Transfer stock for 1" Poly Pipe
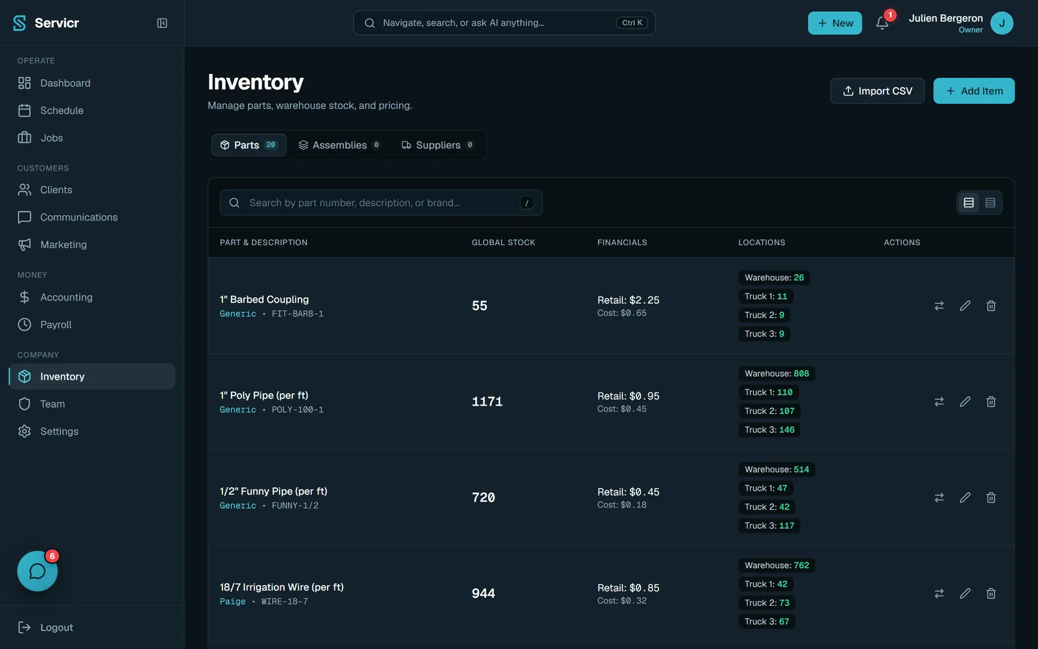Image resolution: width=1038 pixels, height=649 pixels. click(939, 402)
